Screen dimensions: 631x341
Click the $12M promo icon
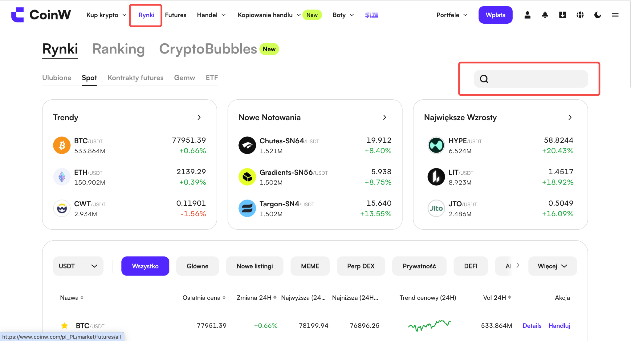(372, 15)
